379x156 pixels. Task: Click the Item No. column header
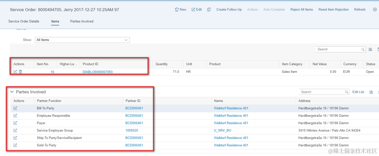click(43, 64)
